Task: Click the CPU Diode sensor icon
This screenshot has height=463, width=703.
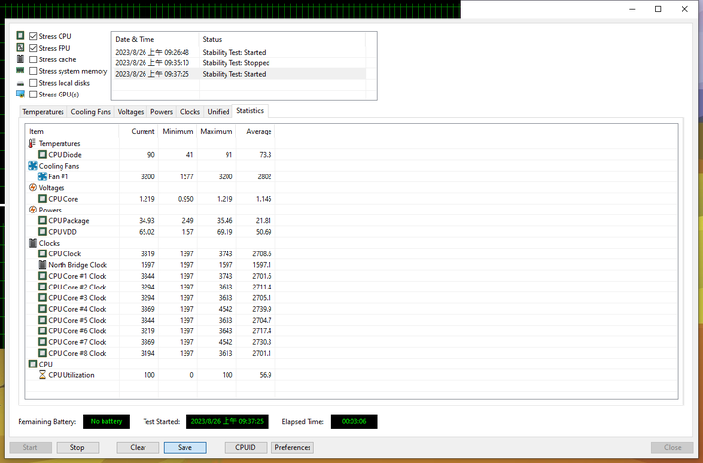Action: pyautogui.click(x=42, y=154)
